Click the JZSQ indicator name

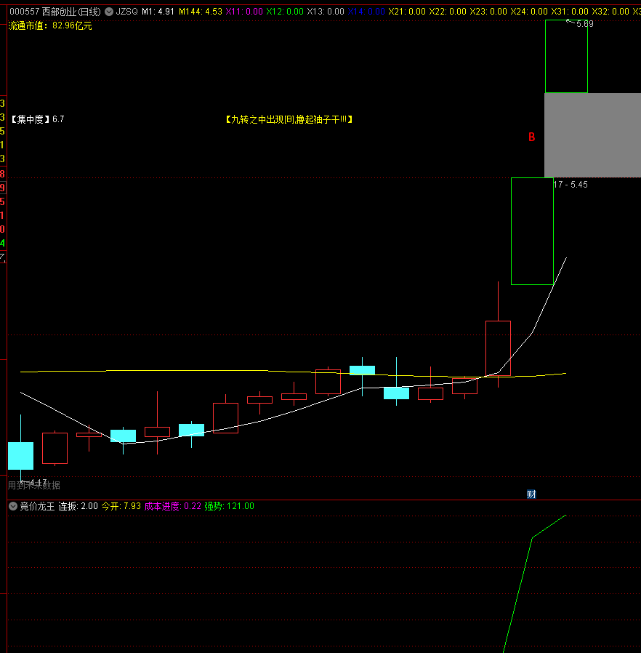(127, 12)
